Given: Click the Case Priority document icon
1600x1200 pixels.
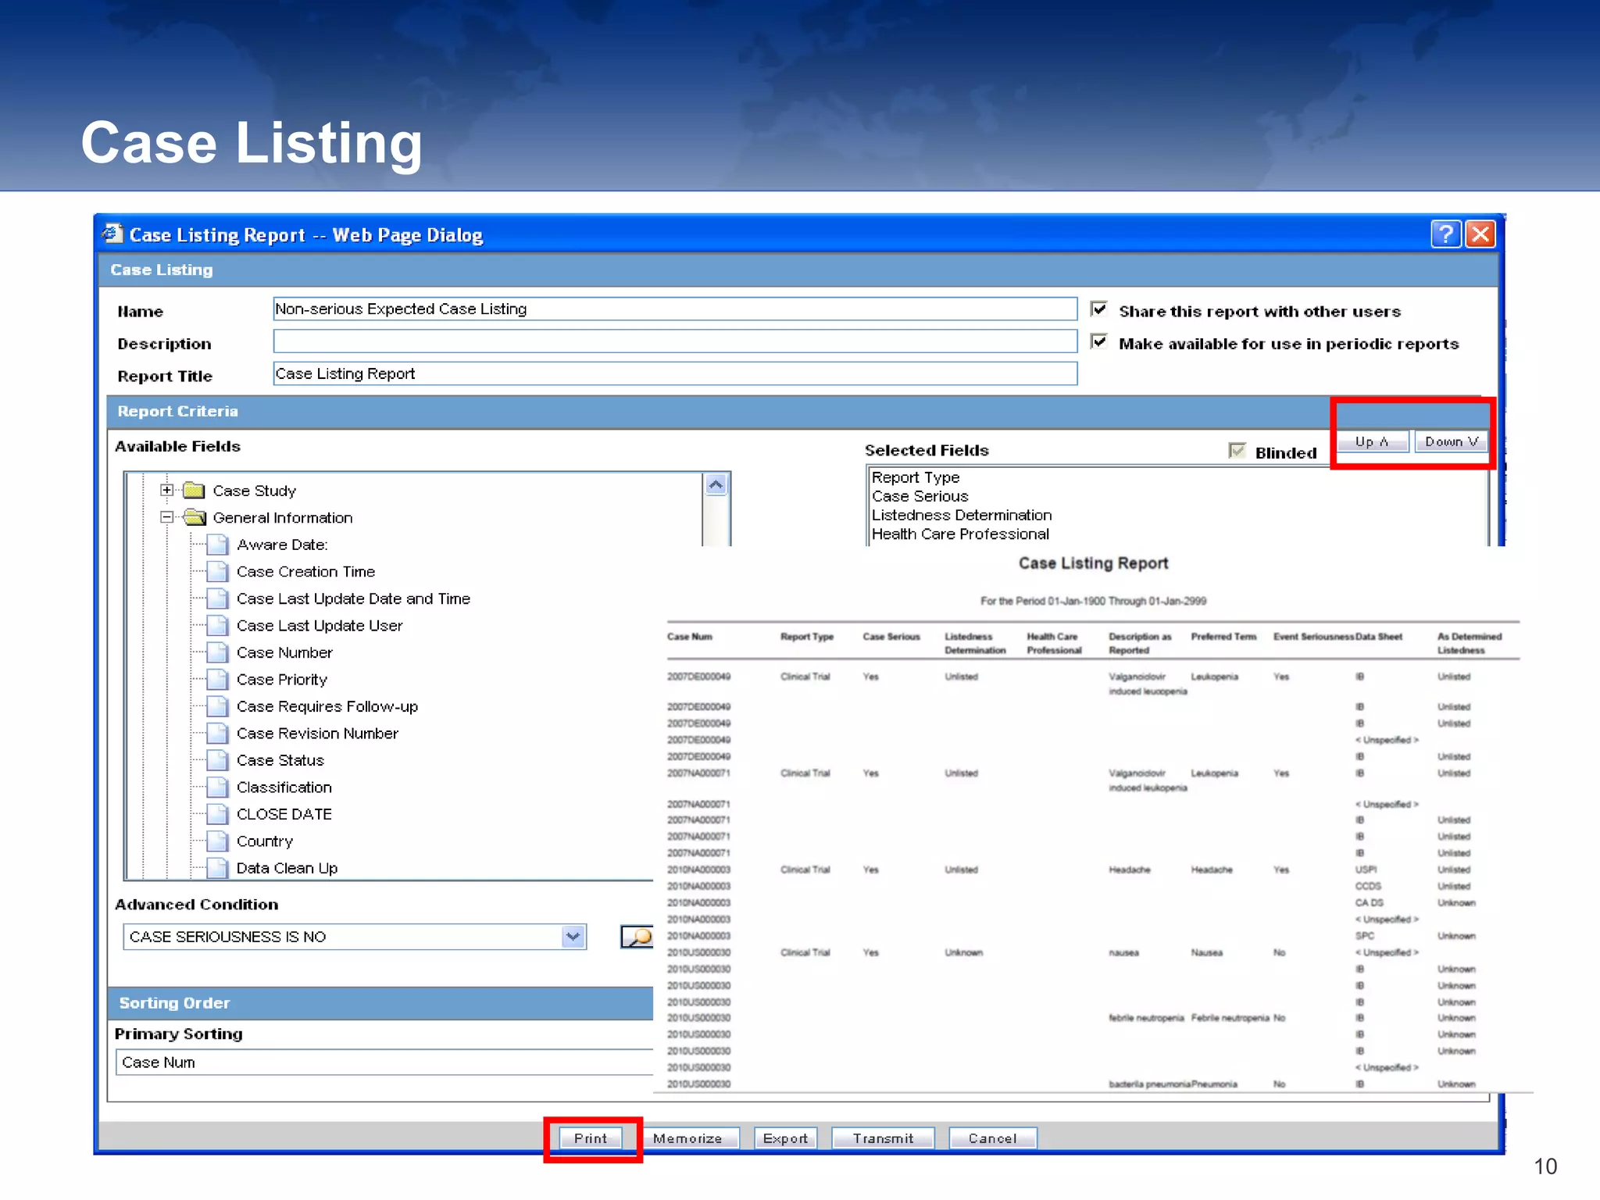Looking at the screenshot, I should pos(218,680).
